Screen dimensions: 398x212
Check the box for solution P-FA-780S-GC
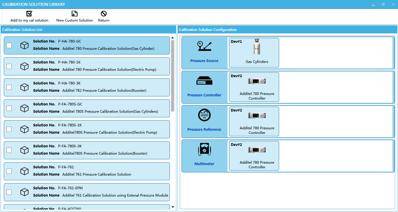pyautogui.click(x=9, y=108)
